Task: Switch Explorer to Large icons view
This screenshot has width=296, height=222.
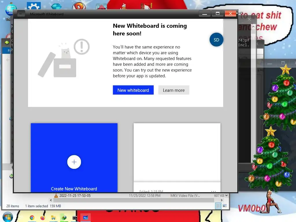Action: 225,206
